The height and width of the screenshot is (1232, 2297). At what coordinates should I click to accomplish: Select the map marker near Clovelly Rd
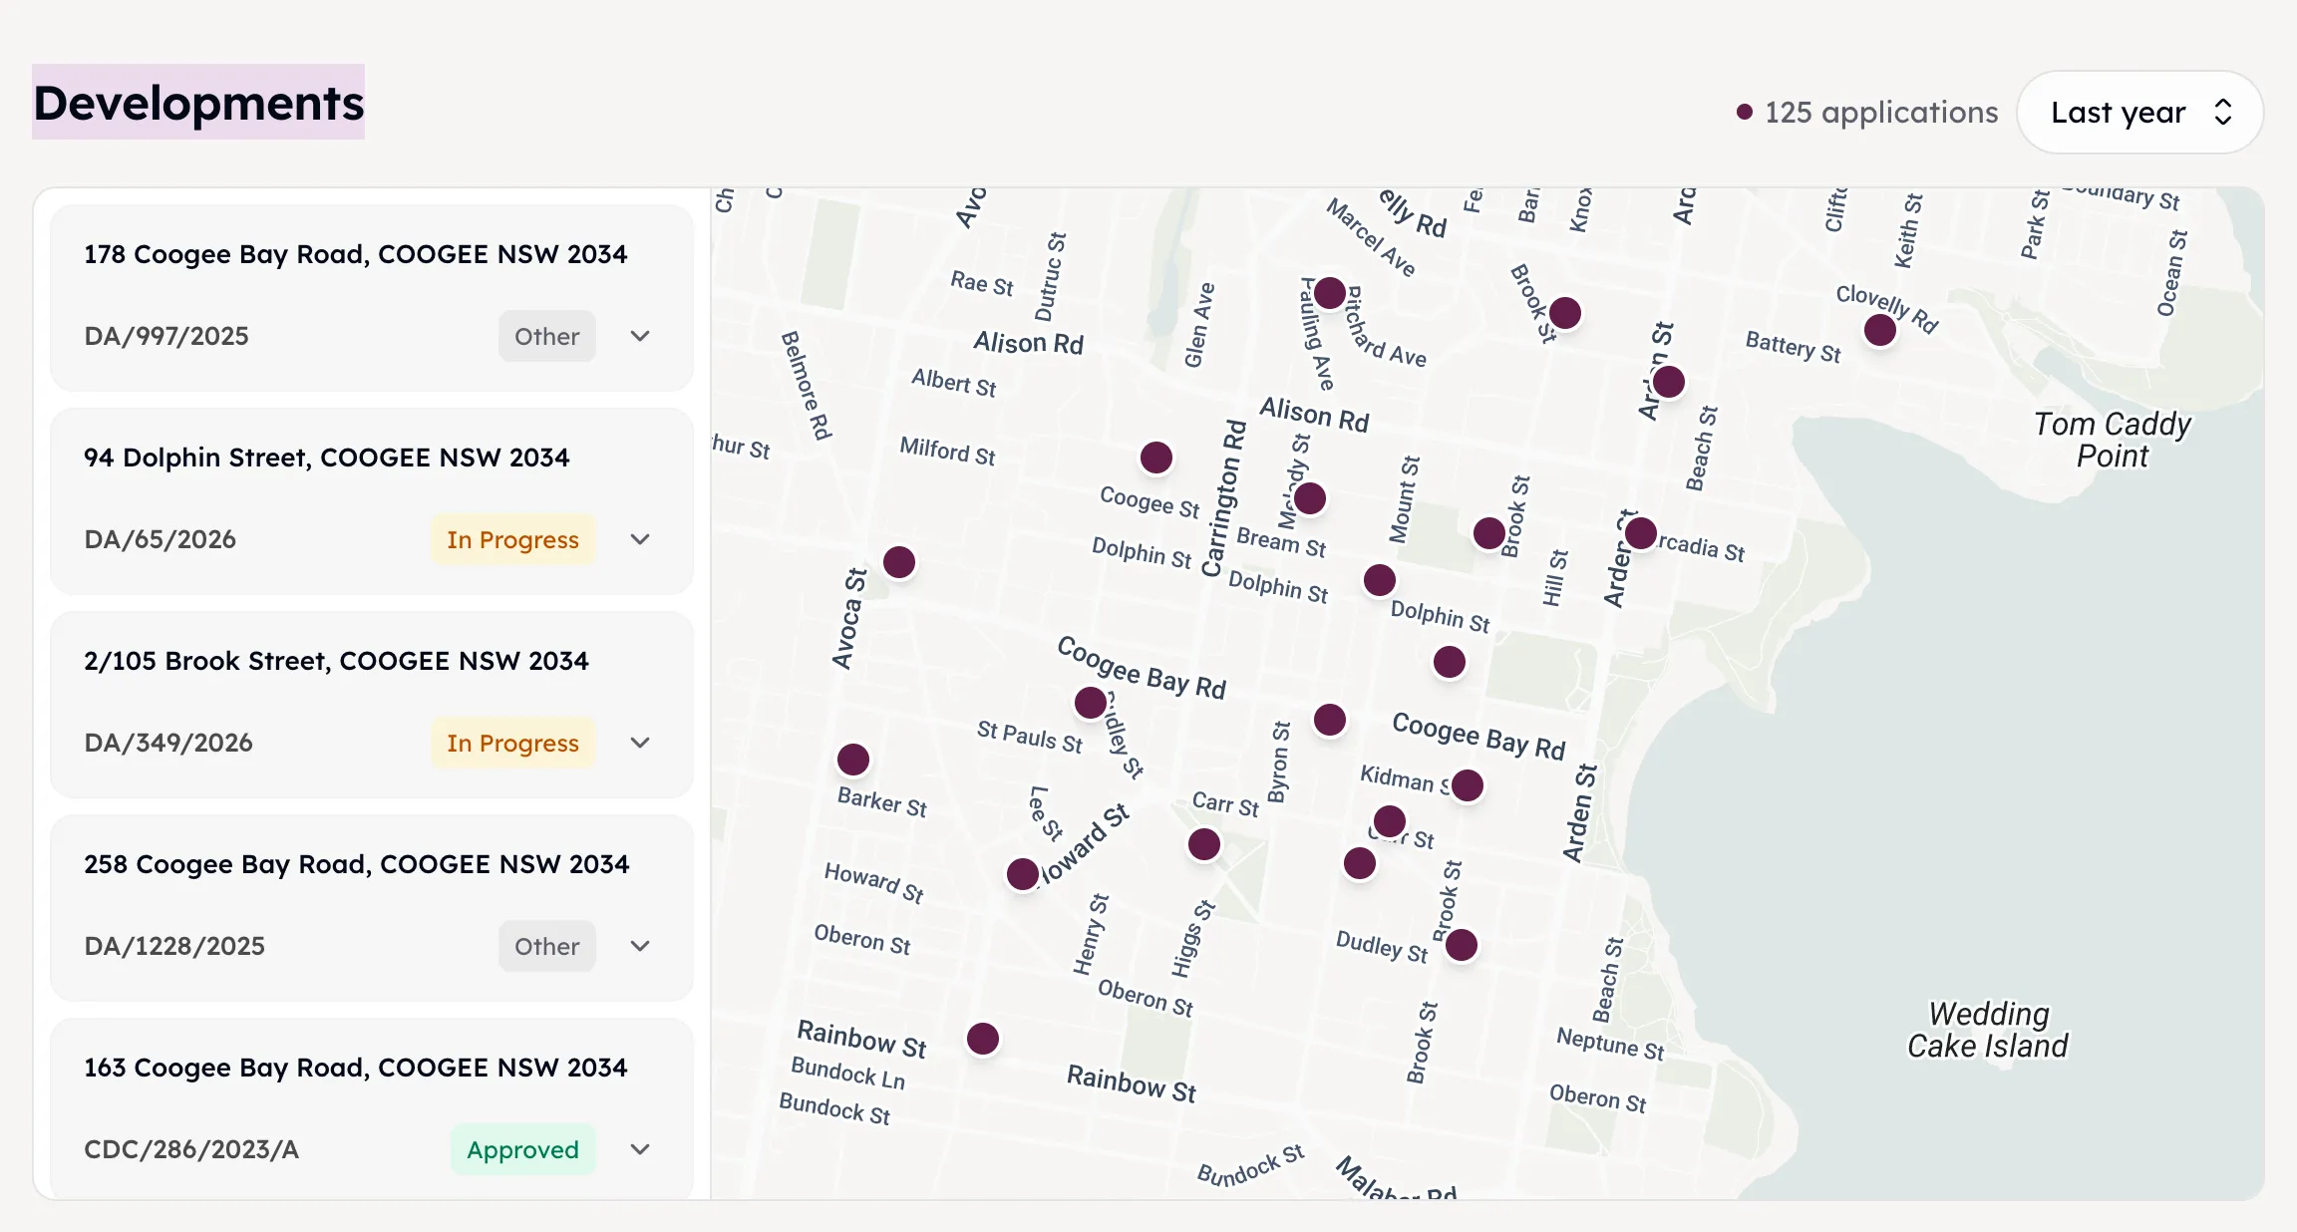[1880, 330]
